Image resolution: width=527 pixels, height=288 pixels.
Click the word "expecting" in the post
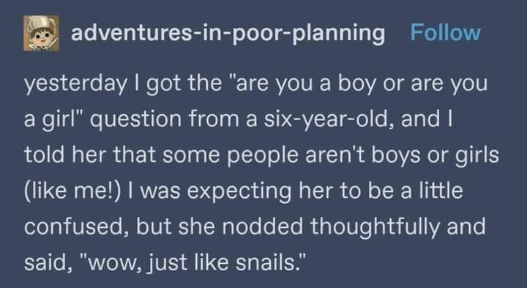click(x=239, y=192)
